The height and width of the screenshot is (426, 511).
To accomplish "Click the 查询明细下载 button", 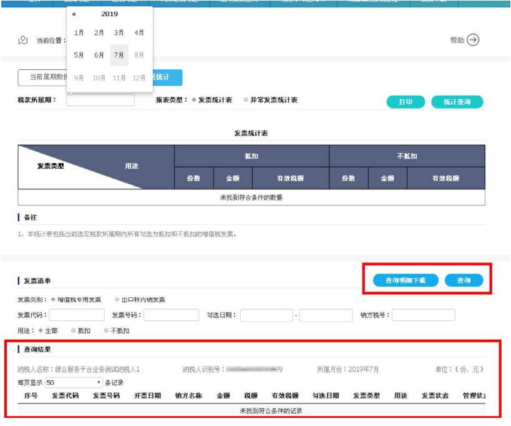I will pos(406,280).
